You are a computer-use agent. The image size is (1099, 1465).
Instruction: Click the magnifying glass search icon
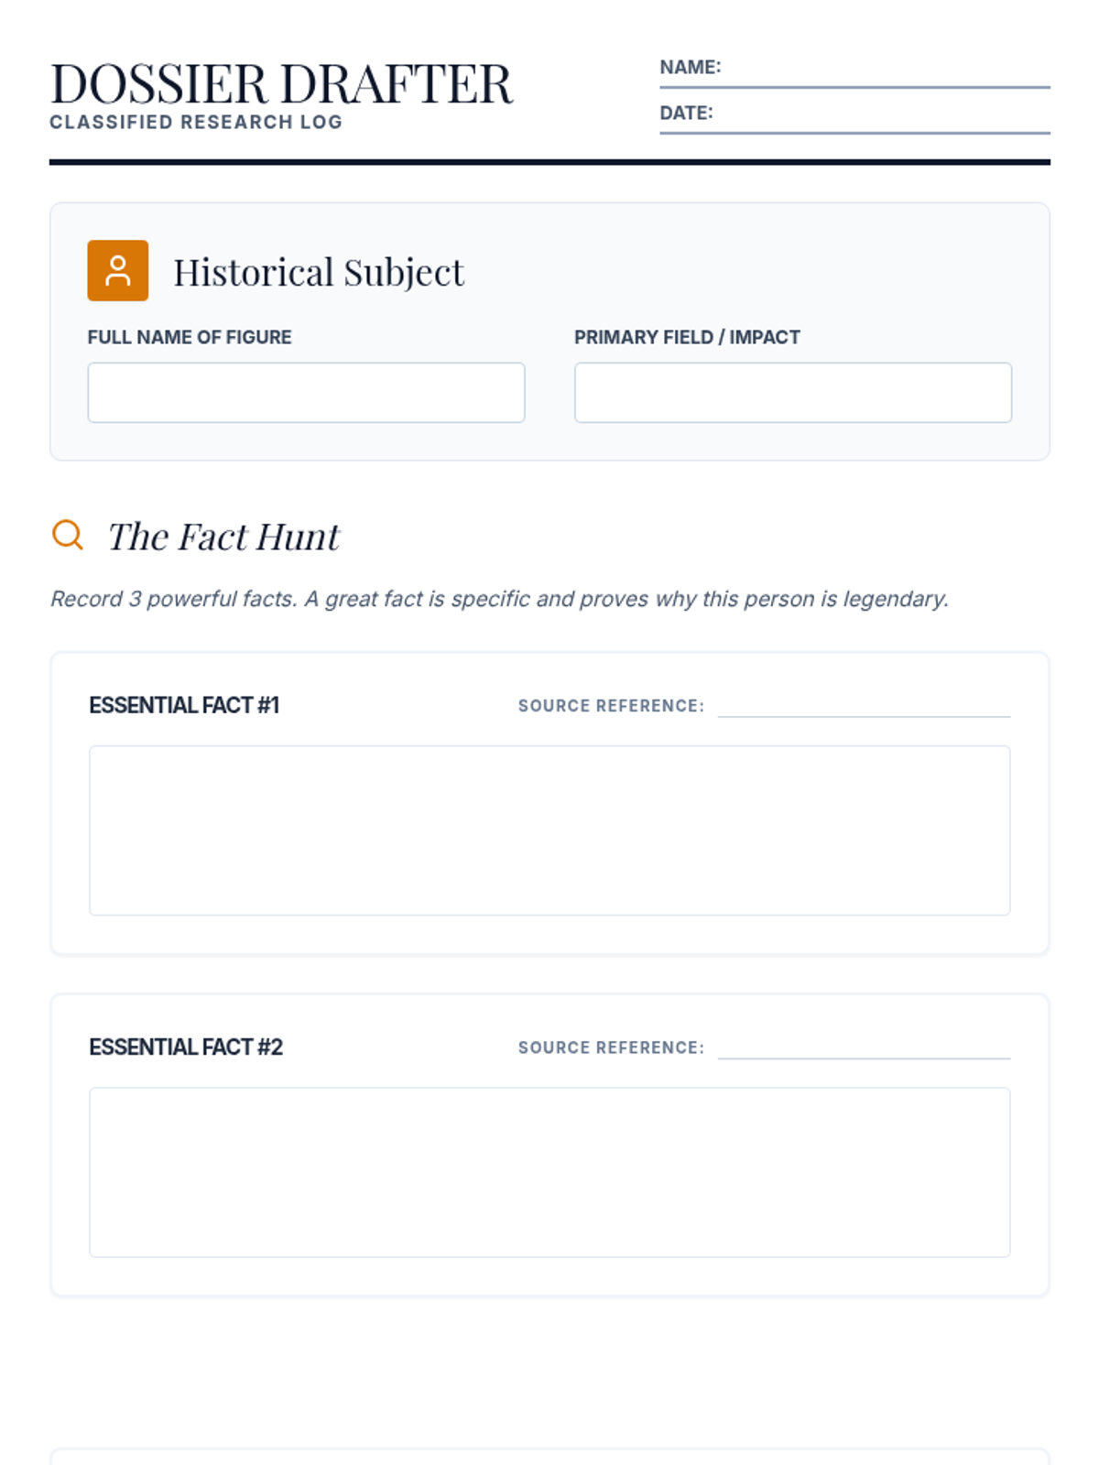[68, 535]
